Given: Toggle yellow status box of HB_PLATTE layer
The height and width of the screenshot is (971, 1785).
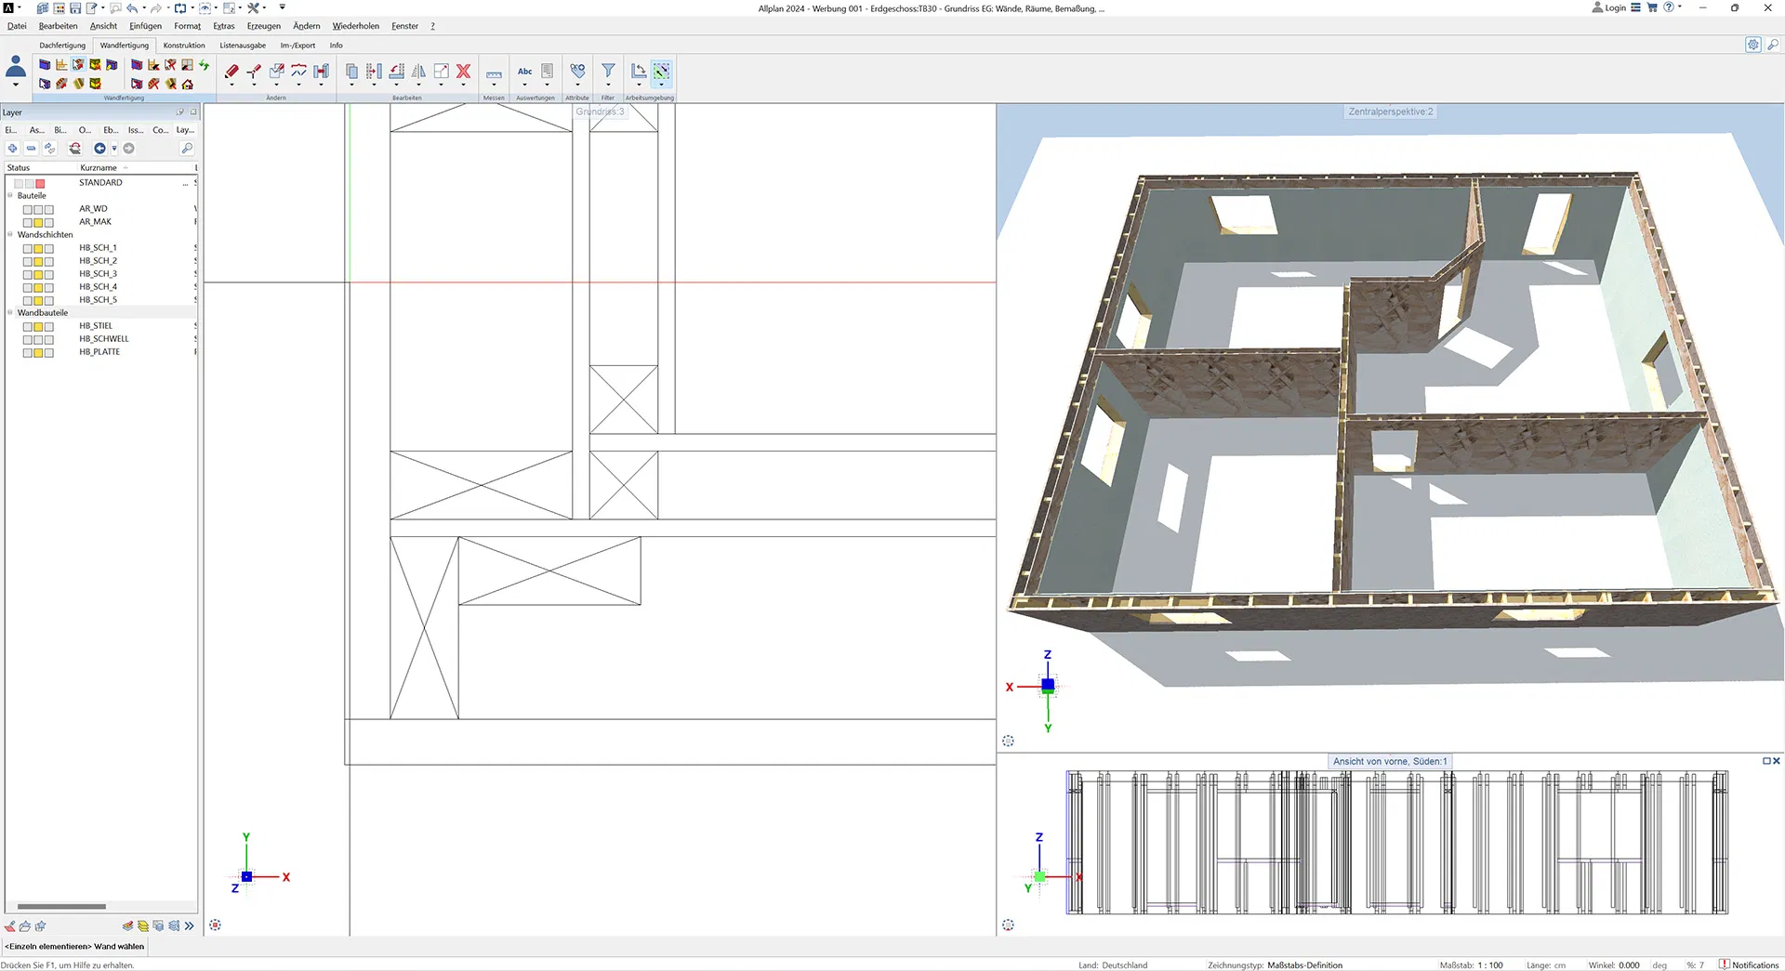Looking at the screenshot, I should click(38, 353).
